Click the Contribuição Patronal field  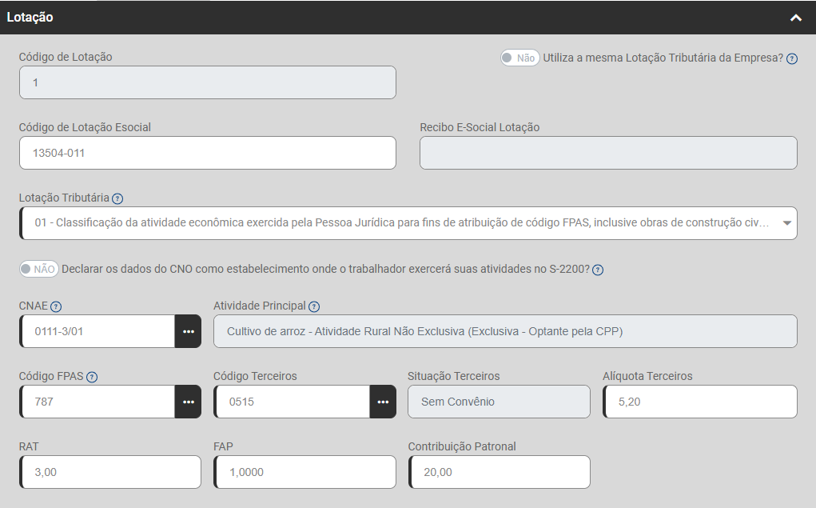click(500, 472)
